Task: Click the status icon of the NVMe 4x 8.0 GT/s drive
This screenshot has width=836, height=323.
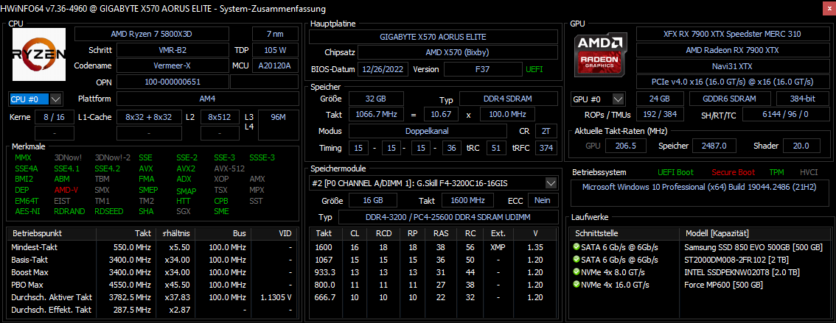Action: [x=576, y=272]
